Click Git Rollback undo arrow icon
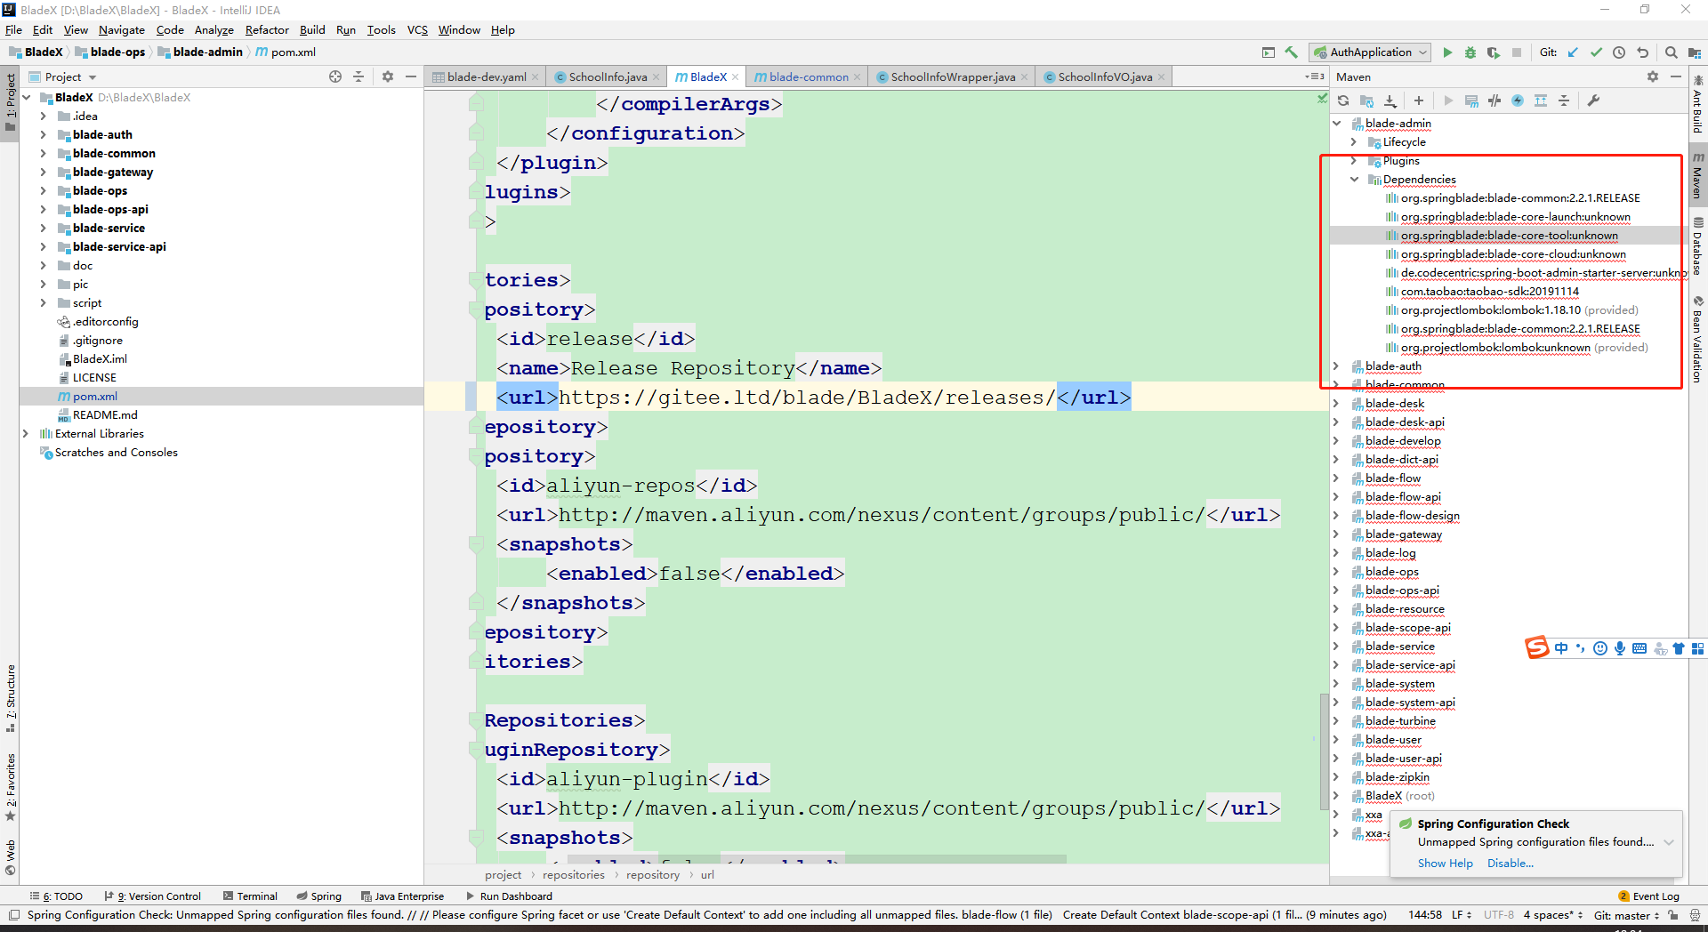Viewport: 1708px width, 932px height. tap(1642, 52)
